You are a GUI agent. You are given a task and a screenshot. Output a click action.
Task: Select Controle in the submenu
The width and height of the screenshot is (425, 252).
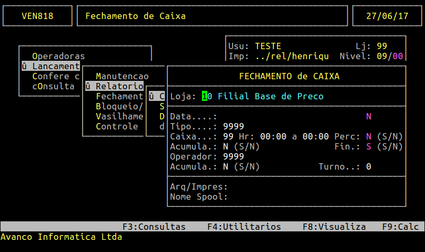(117, 126)
